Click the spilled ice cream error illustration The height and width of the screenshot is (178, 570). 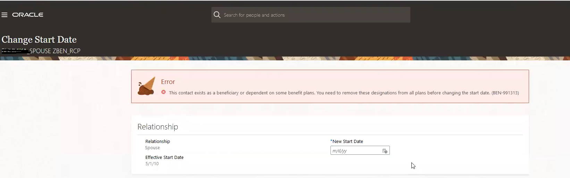pyautogui.click(x=146, y=86)
